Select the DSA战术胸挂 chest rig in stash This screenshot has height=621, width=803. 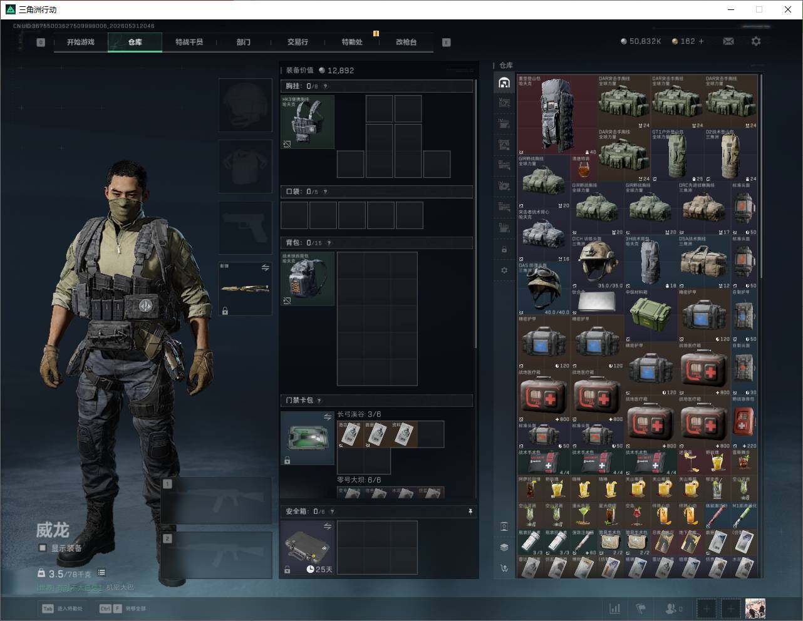[705, 262]
